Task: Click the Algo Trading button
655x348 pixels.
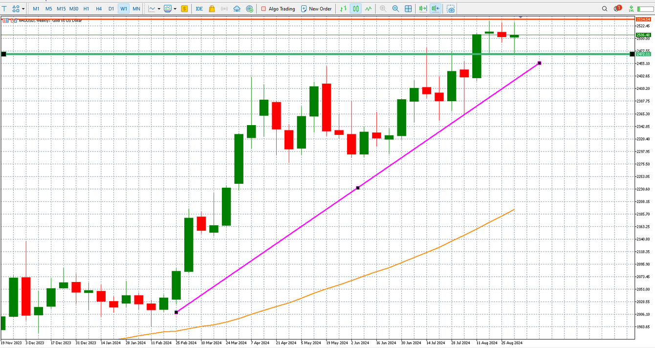Action: pyautogui.click(x=278, y=9)
